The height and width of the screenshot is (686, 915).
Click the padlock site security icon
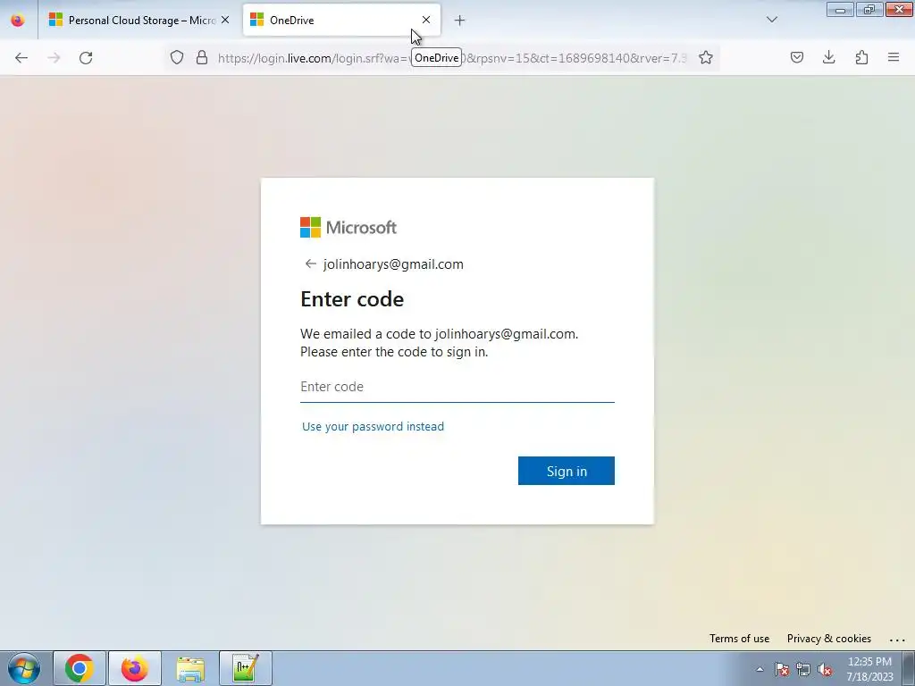(202, 58)
